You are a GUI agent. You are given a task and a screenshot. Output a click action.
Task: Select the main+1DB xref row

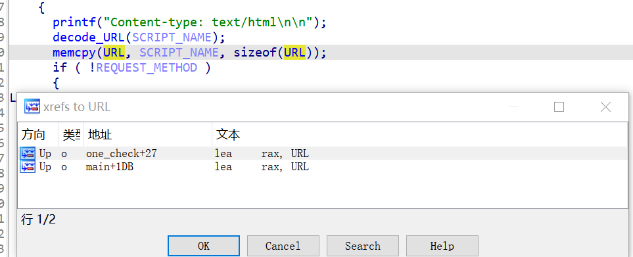point(323,166)
